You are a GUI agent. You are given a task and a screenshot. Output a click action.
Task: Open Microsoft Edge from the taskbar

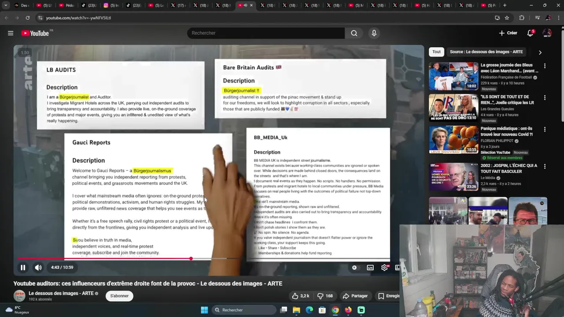[309, 310]
